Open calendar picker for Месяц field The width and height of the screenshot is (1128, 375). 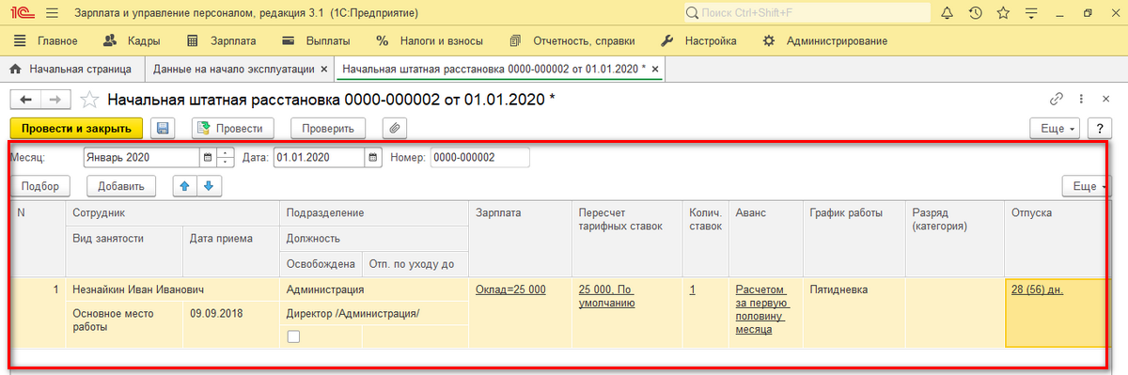tap(207, 158)
